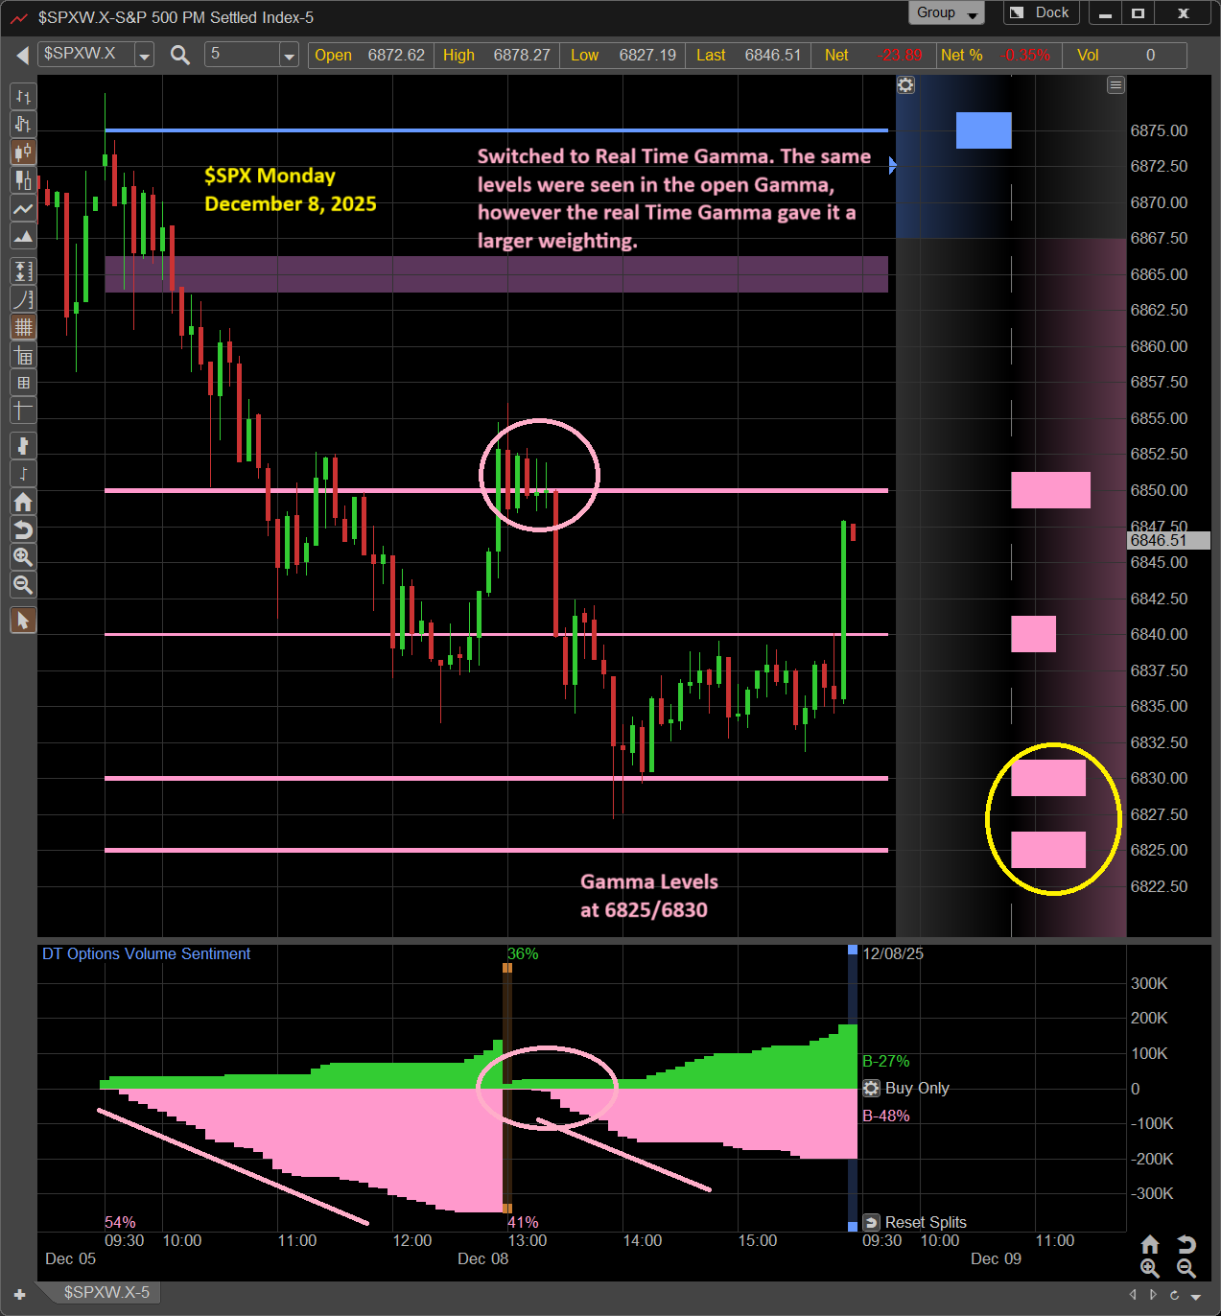Click the left toolbar home reset icon
Screen dimensions: 1221x1316
click(23, 502)
